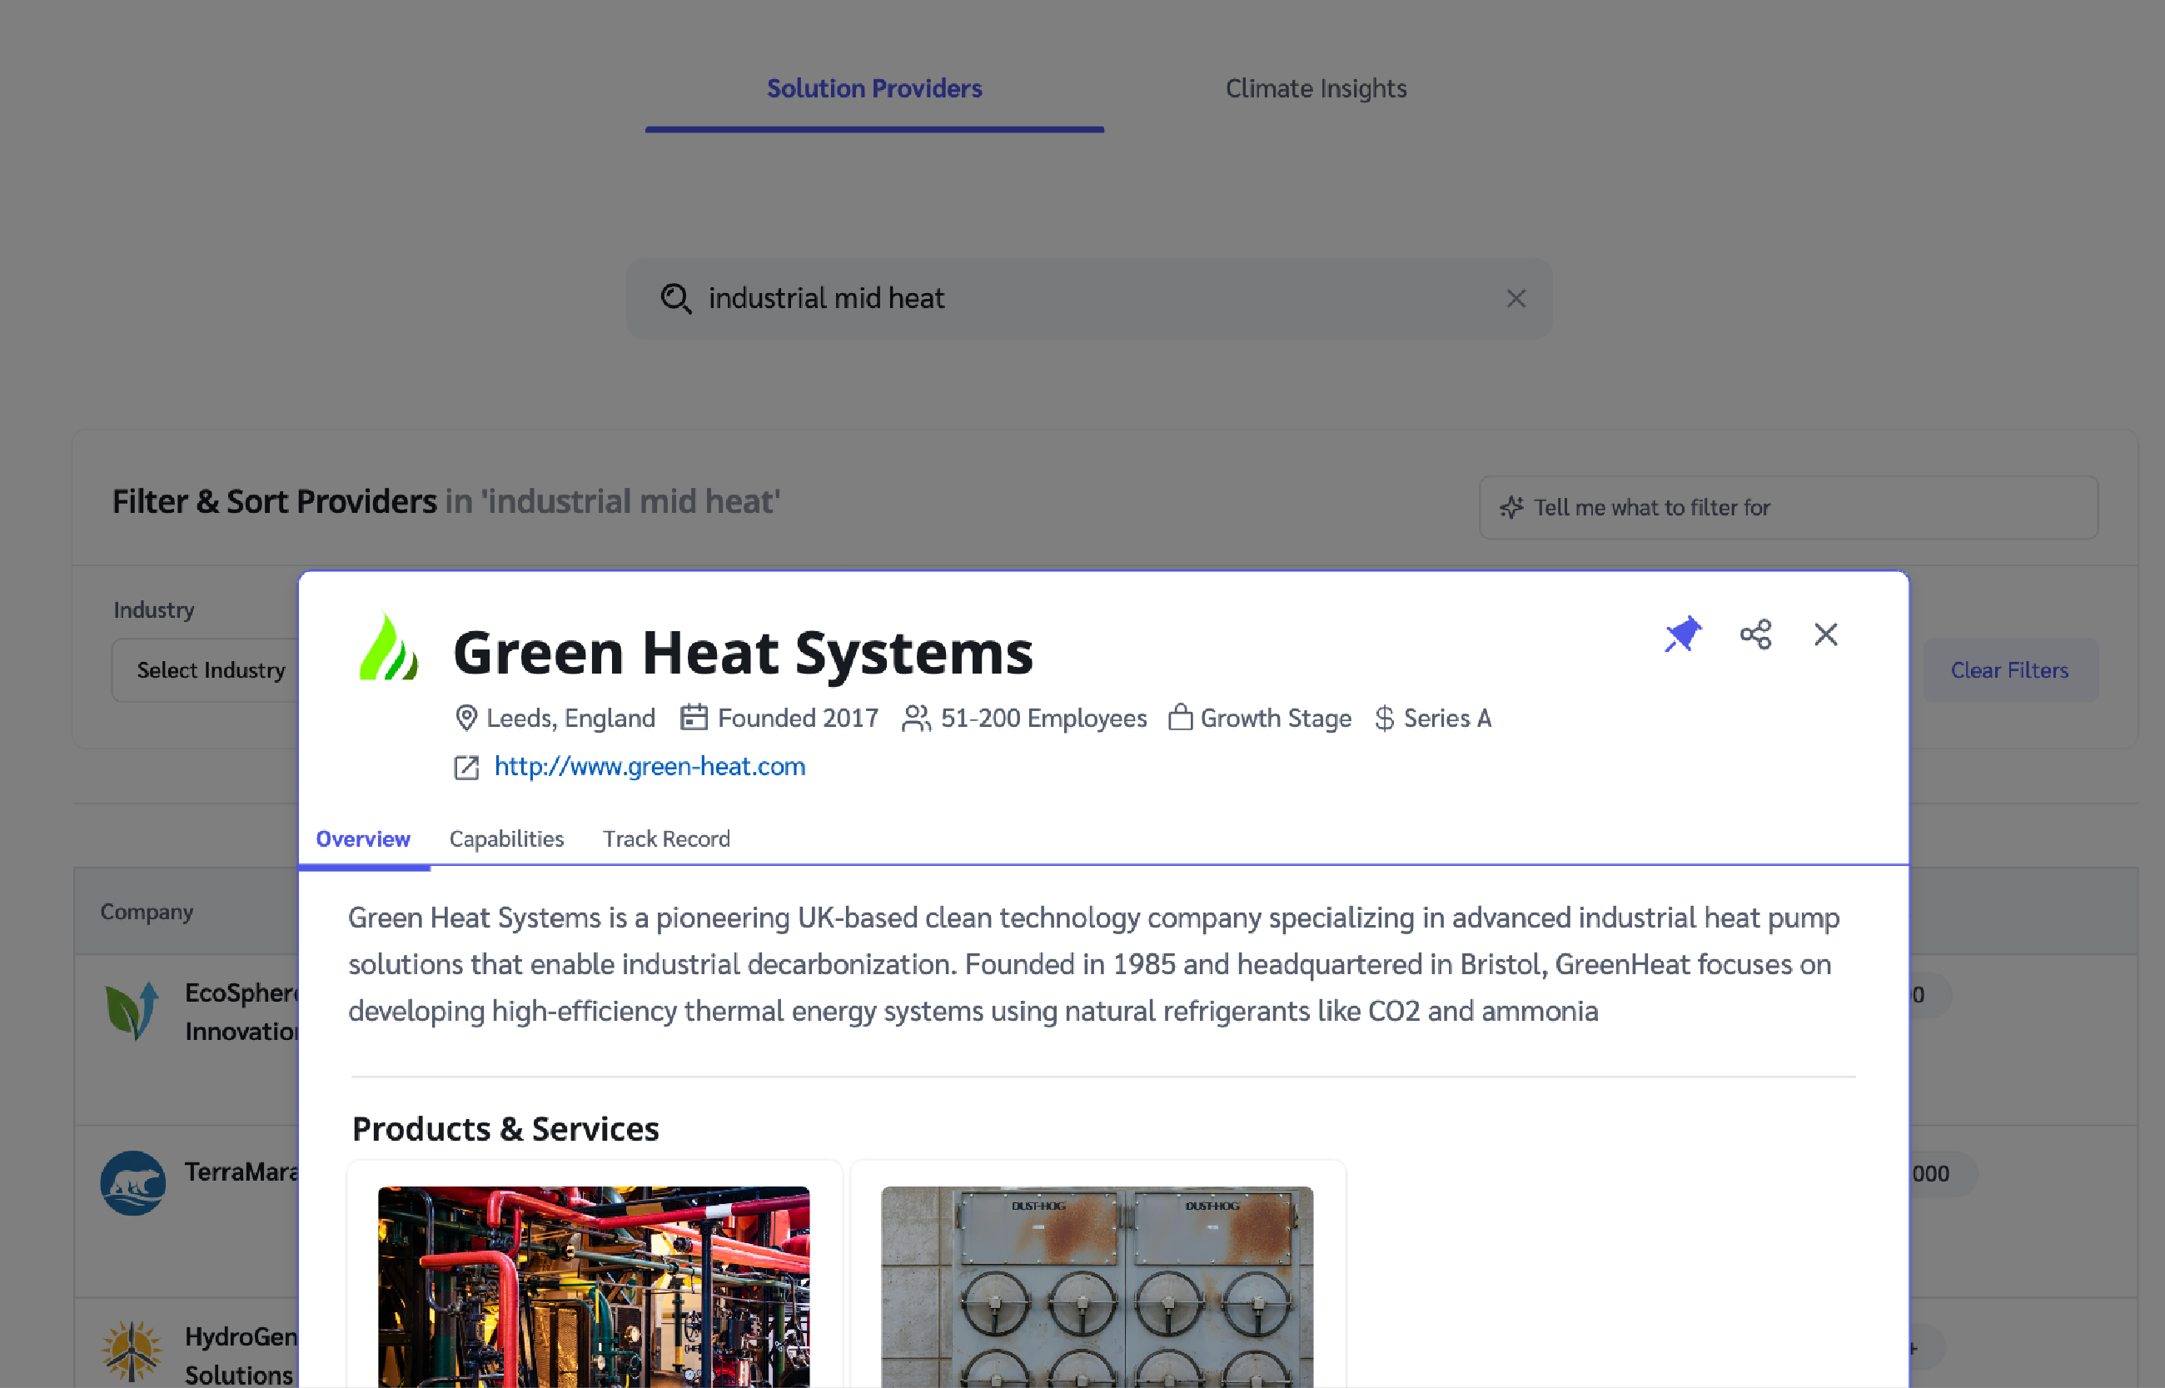
Task: Click the magnifying glass search icon
Action: pos(676,298)
